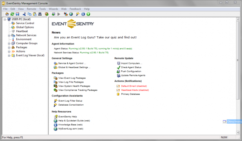242x141 pixels.
Task: Expand the Actions tree node
Action: pyautogui.click(x=9, y=52)
